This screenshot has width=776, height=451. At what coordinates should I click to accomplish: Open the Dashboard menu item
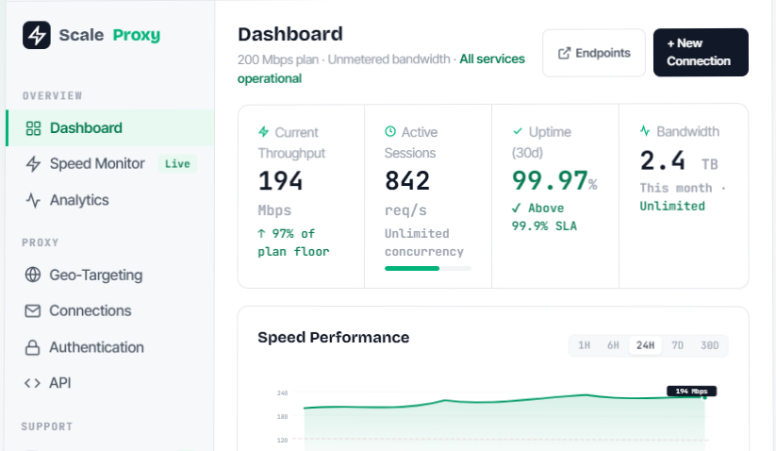[x=110, y=127]
